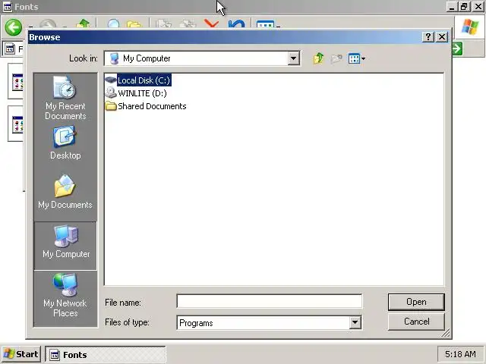Open My Recent Documents in places bar
Viewport: 486px width, 364px height.
(65, 98)
